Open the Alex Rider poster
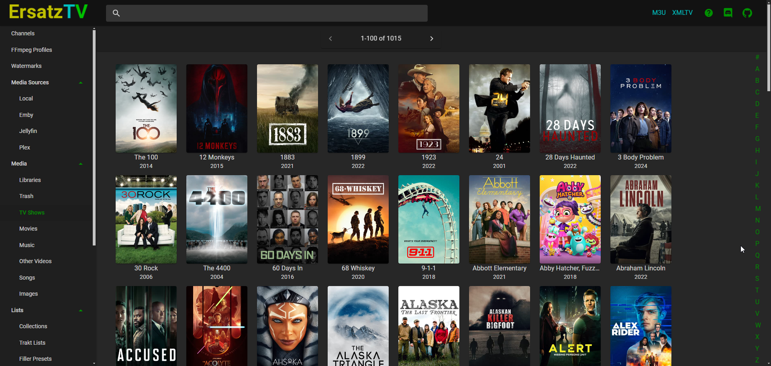The height and width of the screenshot is (366, 771). (x=641, y=326)
